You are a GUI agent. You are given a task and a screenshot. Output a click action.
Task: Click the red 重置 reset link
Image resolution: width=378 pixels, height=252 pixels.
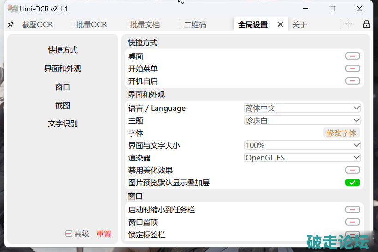click(103, 234)
